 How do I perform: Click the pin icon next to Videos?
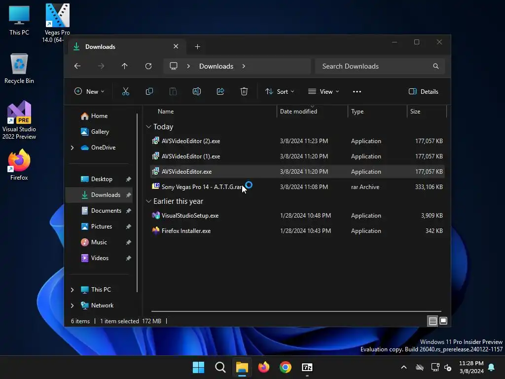(x=129, y=258)
